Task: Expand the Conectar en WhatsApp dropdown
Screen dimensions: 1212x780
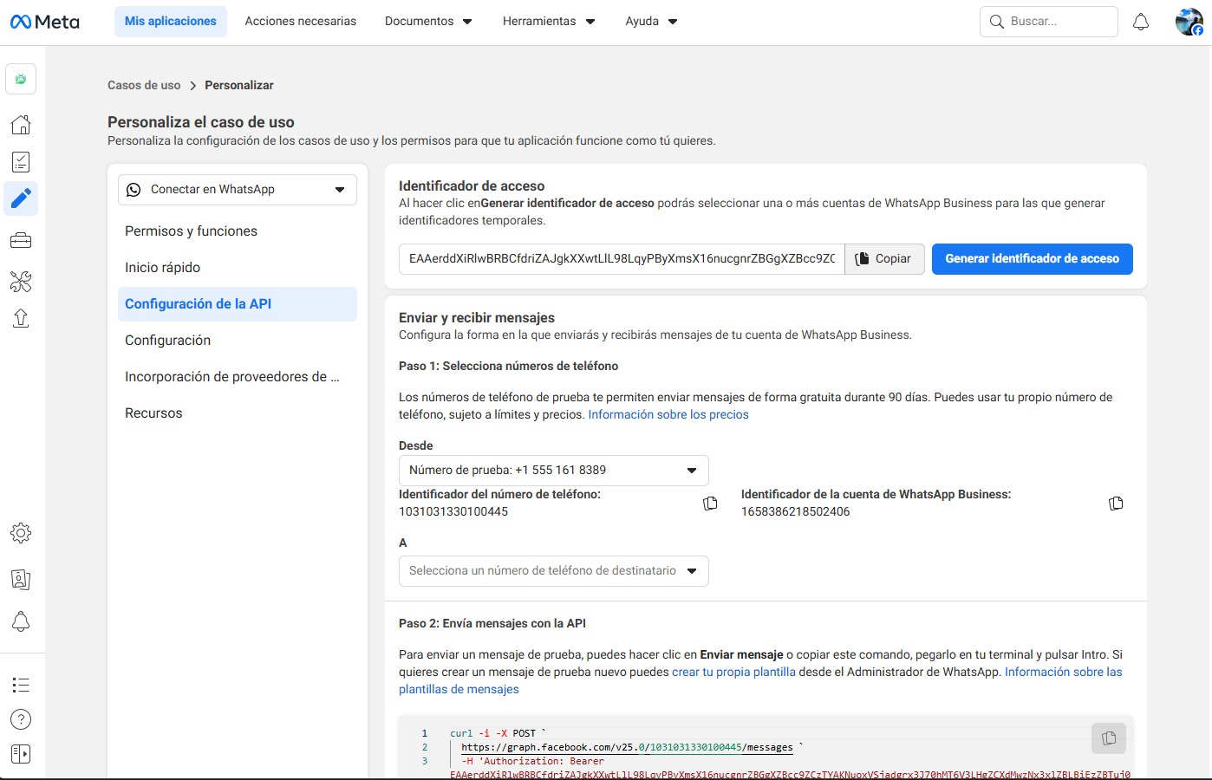Action: 237,190
